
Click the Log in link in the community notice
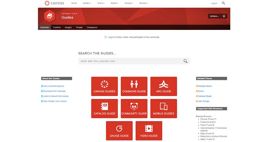(111, 37)
